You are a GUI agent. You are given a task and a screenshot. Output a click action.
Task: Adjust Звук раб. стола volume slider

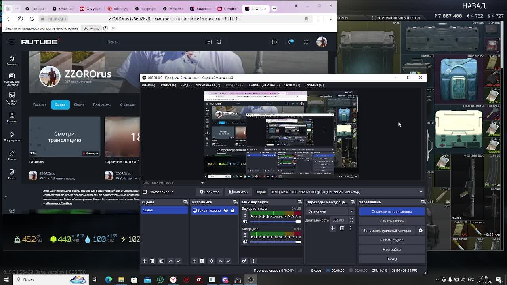point(275,222)
